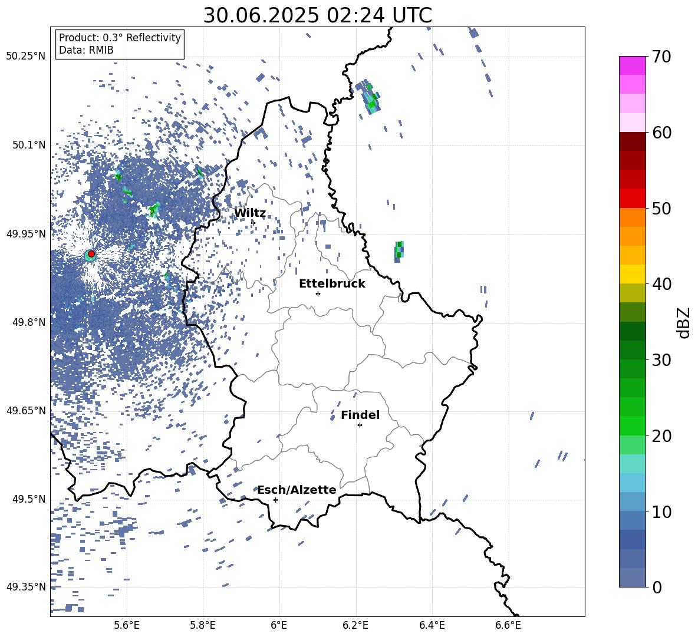Image resolution: width=698 pixels, height=637 pixels.
Task: Click the title 30.06.2025 02:24 UTC
Action: click(x=318, y=15)
